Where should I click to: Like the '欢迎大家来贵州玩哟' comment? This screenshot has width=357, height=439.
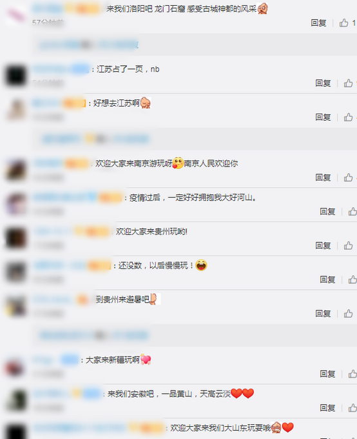(348, 245)
